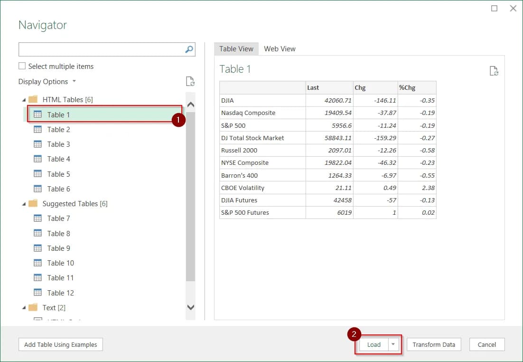This screenshot has width=523, height=362.
Task: Collapse the HTML Tables tree group
Action: coord(24,100)
